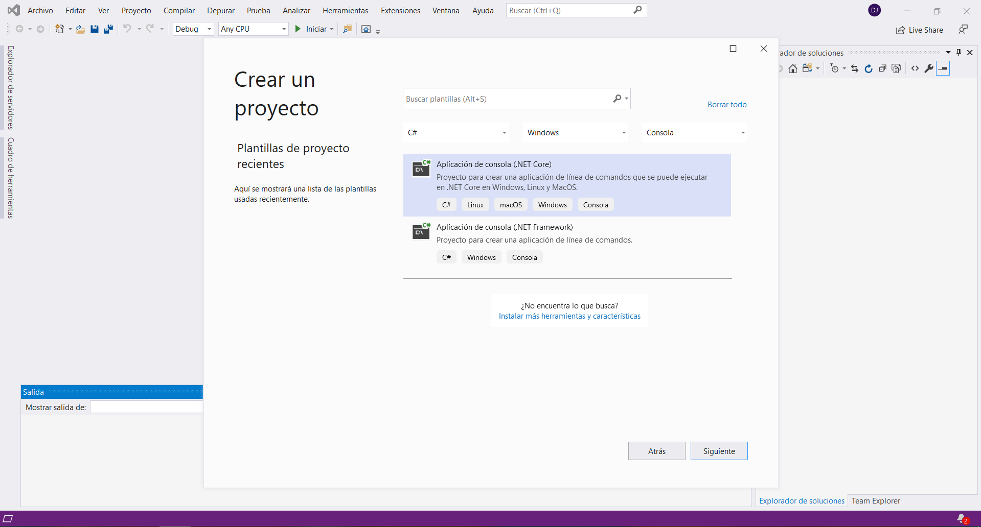Click the Collapse All icon in Solution Explorer
Viewport: 981px width, 527px height.
[x=882, y=68]
